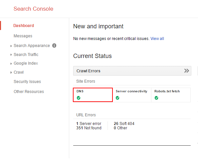The height and width of the screenshot is (160, 198).
Task: Expand the Search Traffic menu arrow
Action: coord(11,55)
